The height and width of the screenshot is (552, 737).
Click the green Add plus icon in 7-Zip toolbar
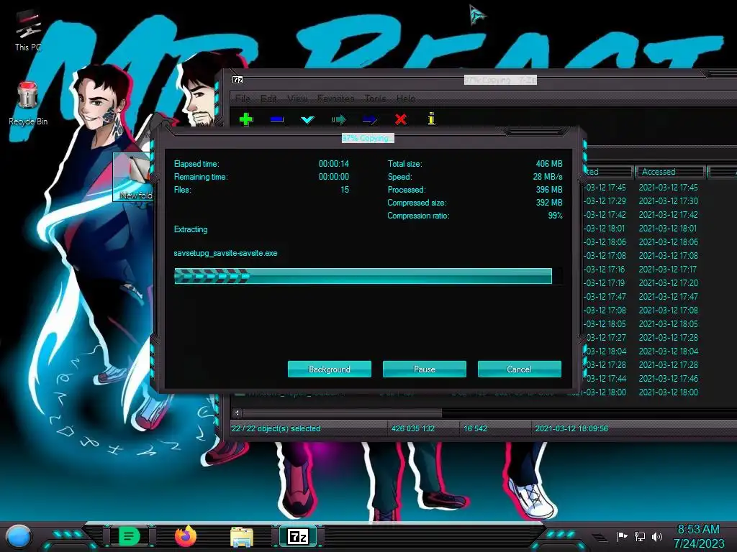pyautogui.click(x=246, y=119)
